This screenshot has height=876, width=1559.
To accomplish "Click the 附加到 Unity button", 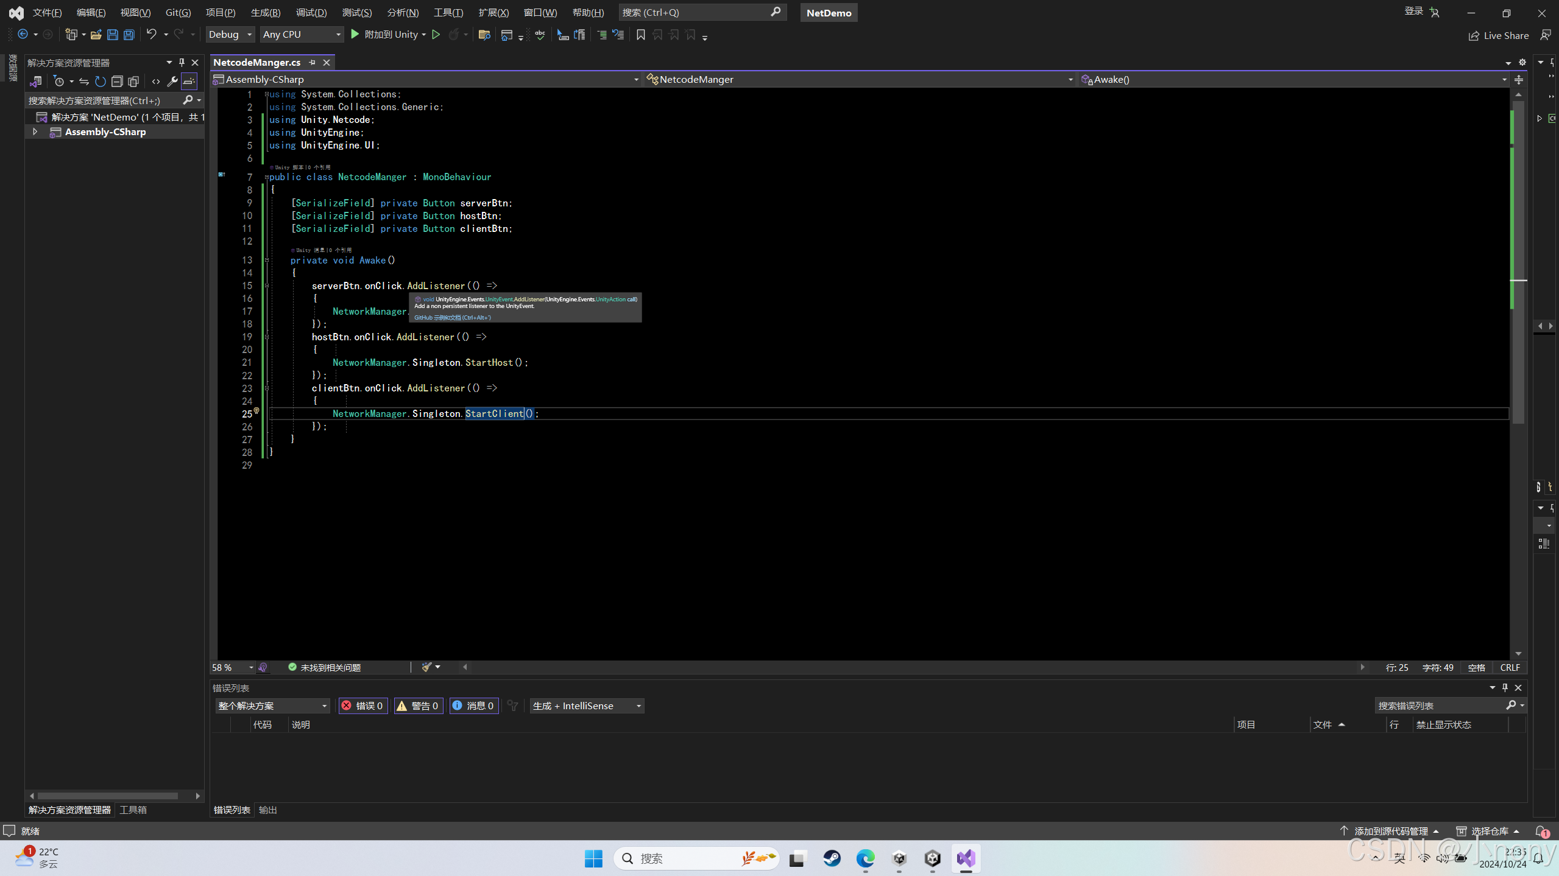I will point(387,34).
